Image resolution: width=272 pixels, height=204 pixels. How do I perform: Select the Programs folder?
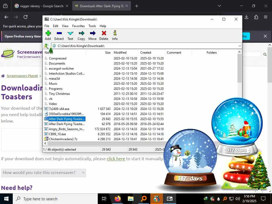coord(56,89)
